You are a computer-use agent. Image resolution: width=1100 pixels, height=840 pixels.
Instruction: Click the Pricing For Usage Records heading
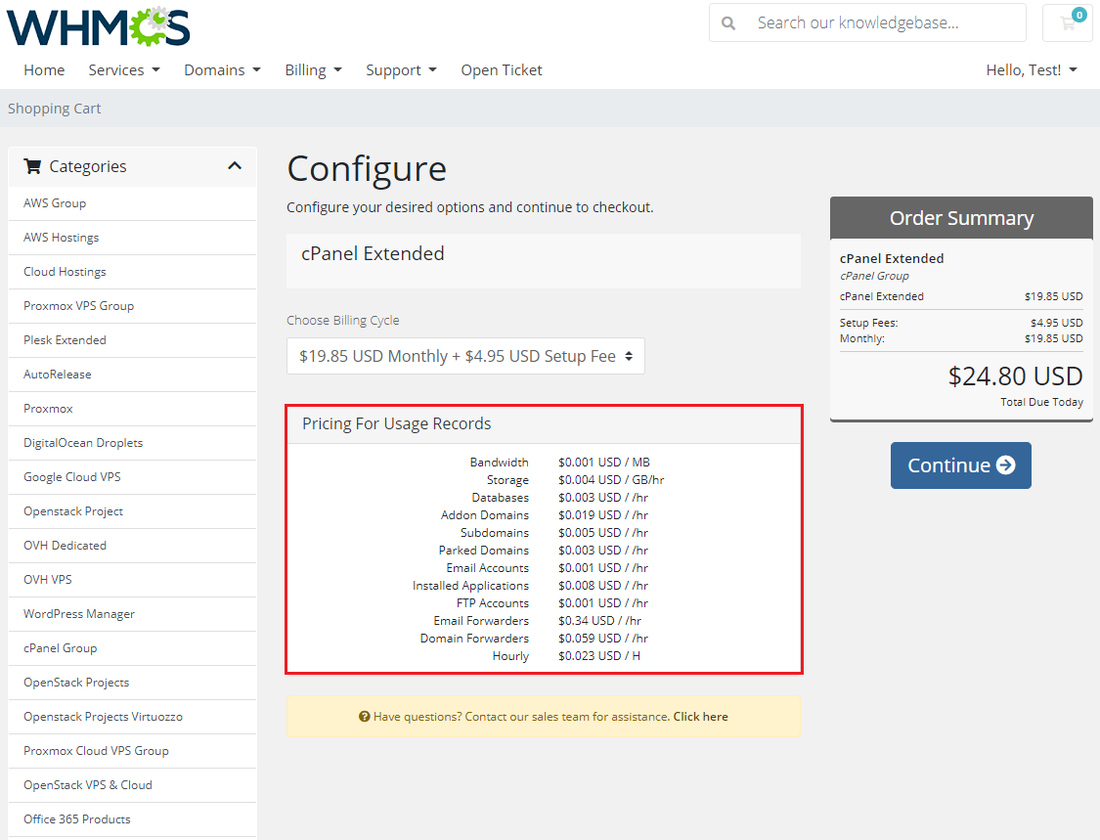(396, 423)
